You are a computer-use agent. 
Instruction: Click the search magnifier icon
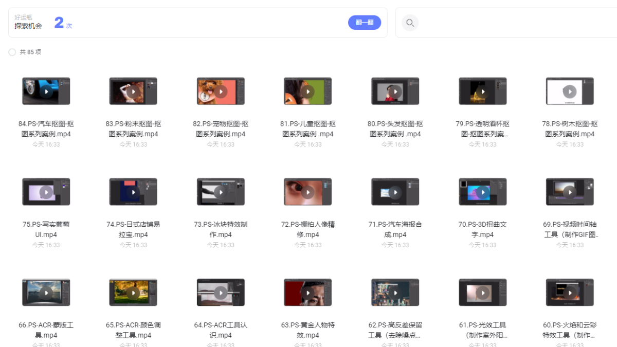click(410, 22)
